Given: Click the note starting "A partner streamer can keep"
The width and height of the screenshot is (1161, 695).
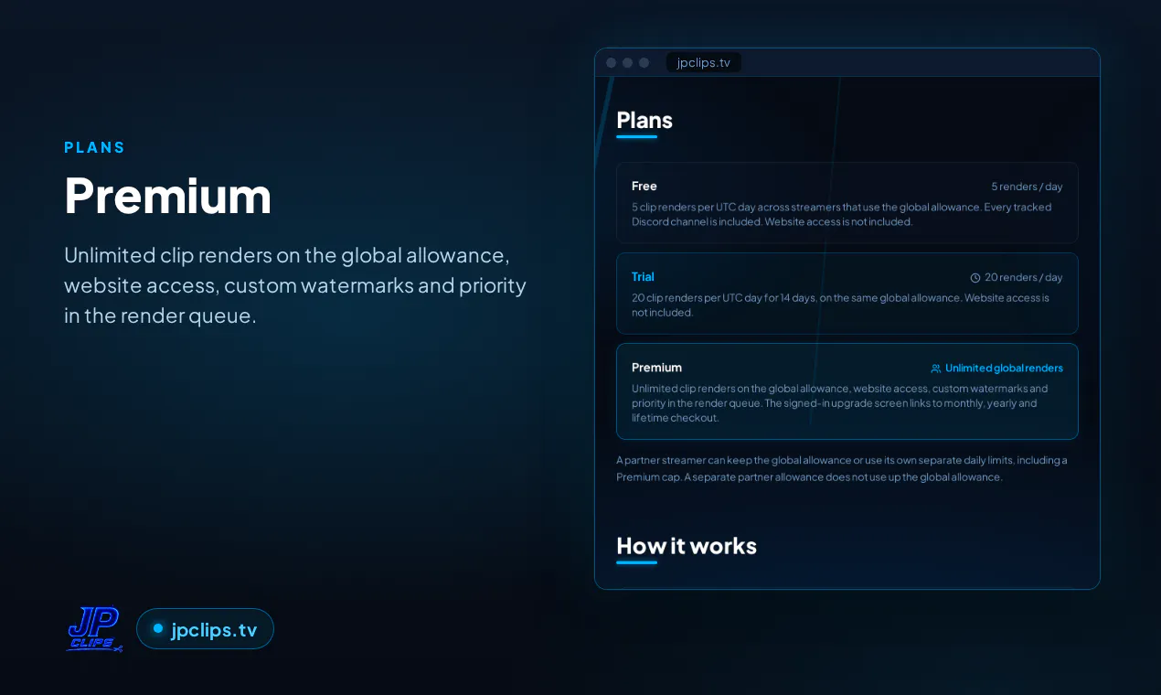Looking at the screenshot, I should (x=842, y=468).
